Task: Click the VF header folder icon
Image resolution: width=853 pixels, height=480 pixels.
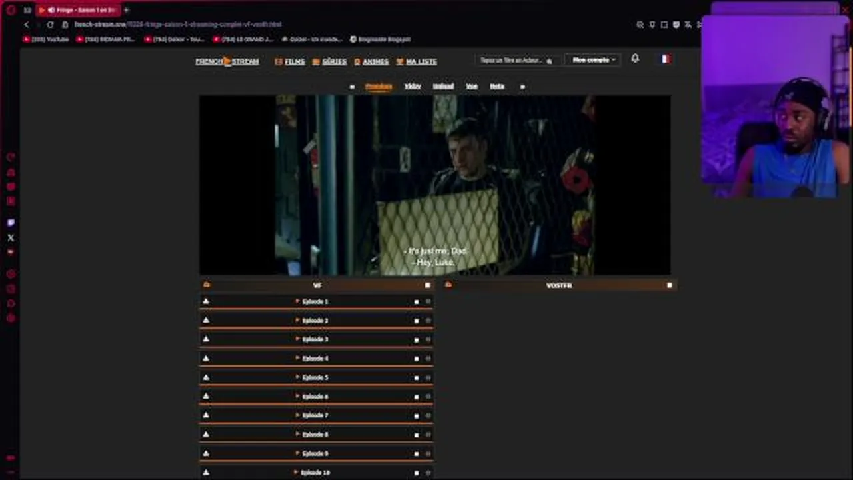Action: pyautogui.click(x=207, y=285)
